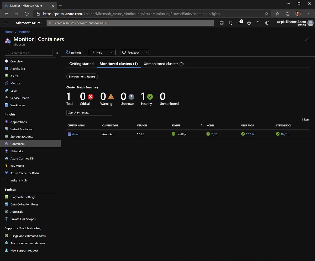Image resolution: width=315 pixels, height=261 pixels.
Task: Open the 2 / 2 nodes link
Action: click(x=214, y=134)
